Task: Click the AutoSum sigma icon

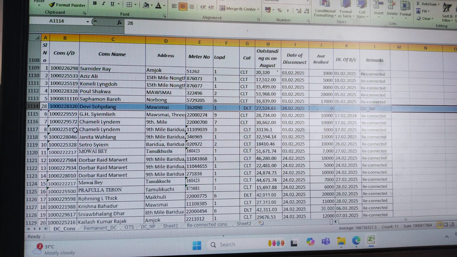Action: coord(418,4)
